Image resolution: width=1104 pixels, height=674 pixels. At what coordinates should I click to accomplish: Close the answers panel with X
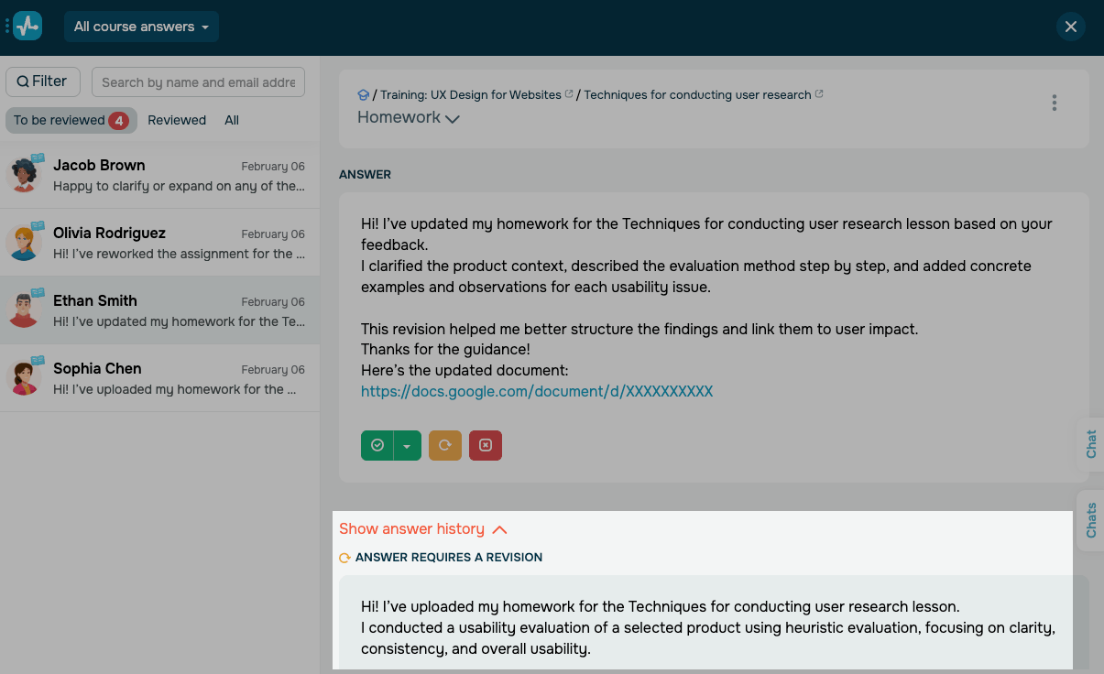(x=1070, y=27)
